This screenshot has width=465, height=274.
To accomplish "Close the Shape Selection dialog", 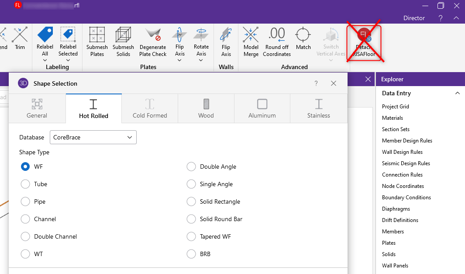I will pyautogui.click(x=334, y=83).
